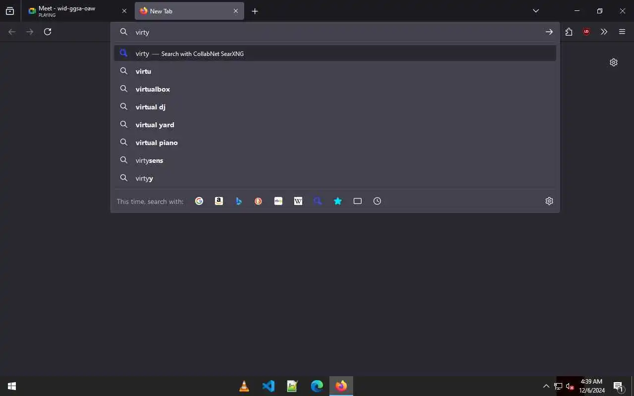
Task: Open Firefox View icon
Action: (x=10, y=11)
